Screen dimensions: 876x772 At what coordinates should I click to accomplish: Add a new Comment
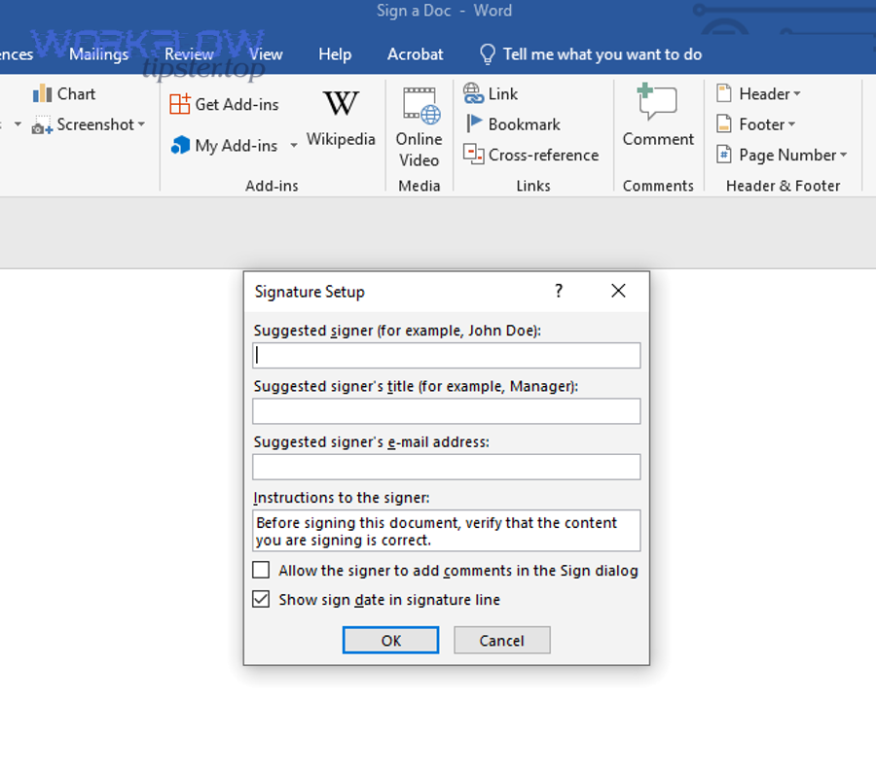click(x=658, y=117)
